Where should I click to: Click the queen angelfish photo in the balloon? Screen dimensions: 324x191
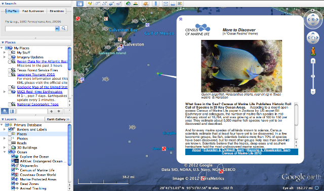click(241, 66)
